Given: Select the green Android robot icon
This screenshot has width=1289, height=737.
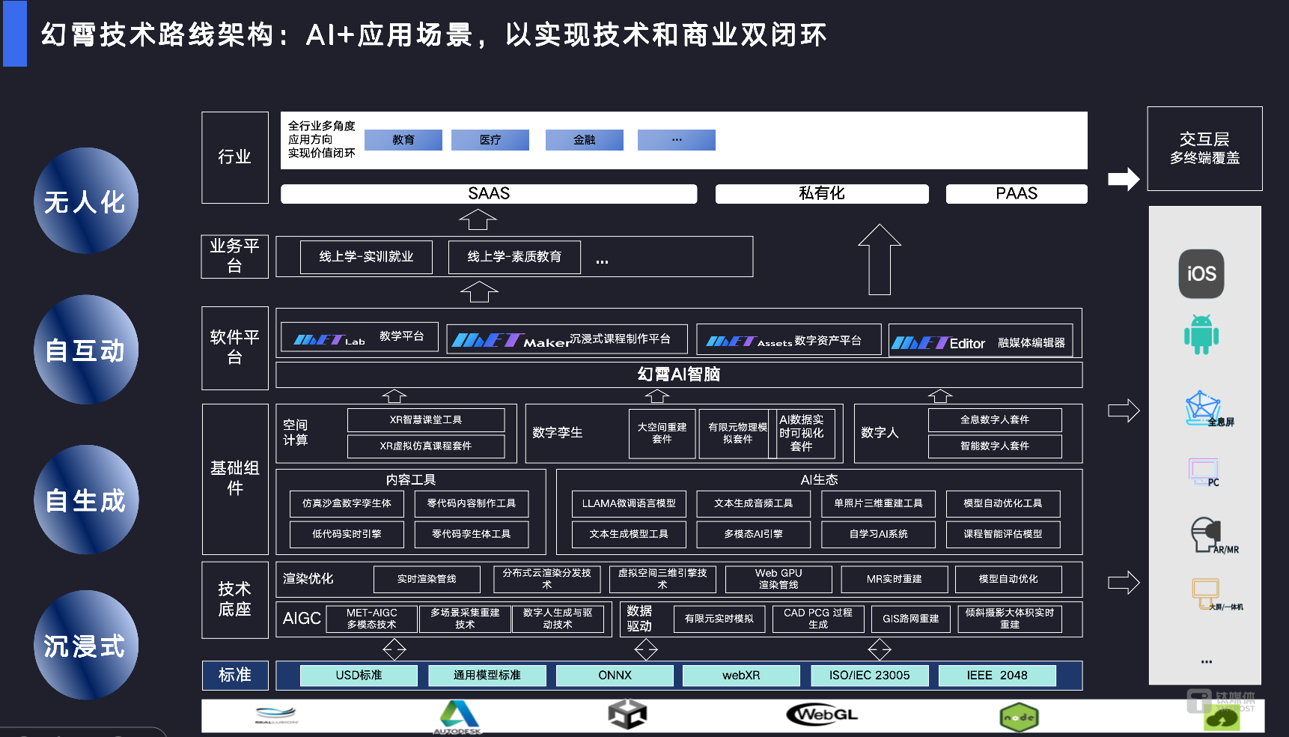Looking at the screenshot, I should click(x=1201, y=334).
